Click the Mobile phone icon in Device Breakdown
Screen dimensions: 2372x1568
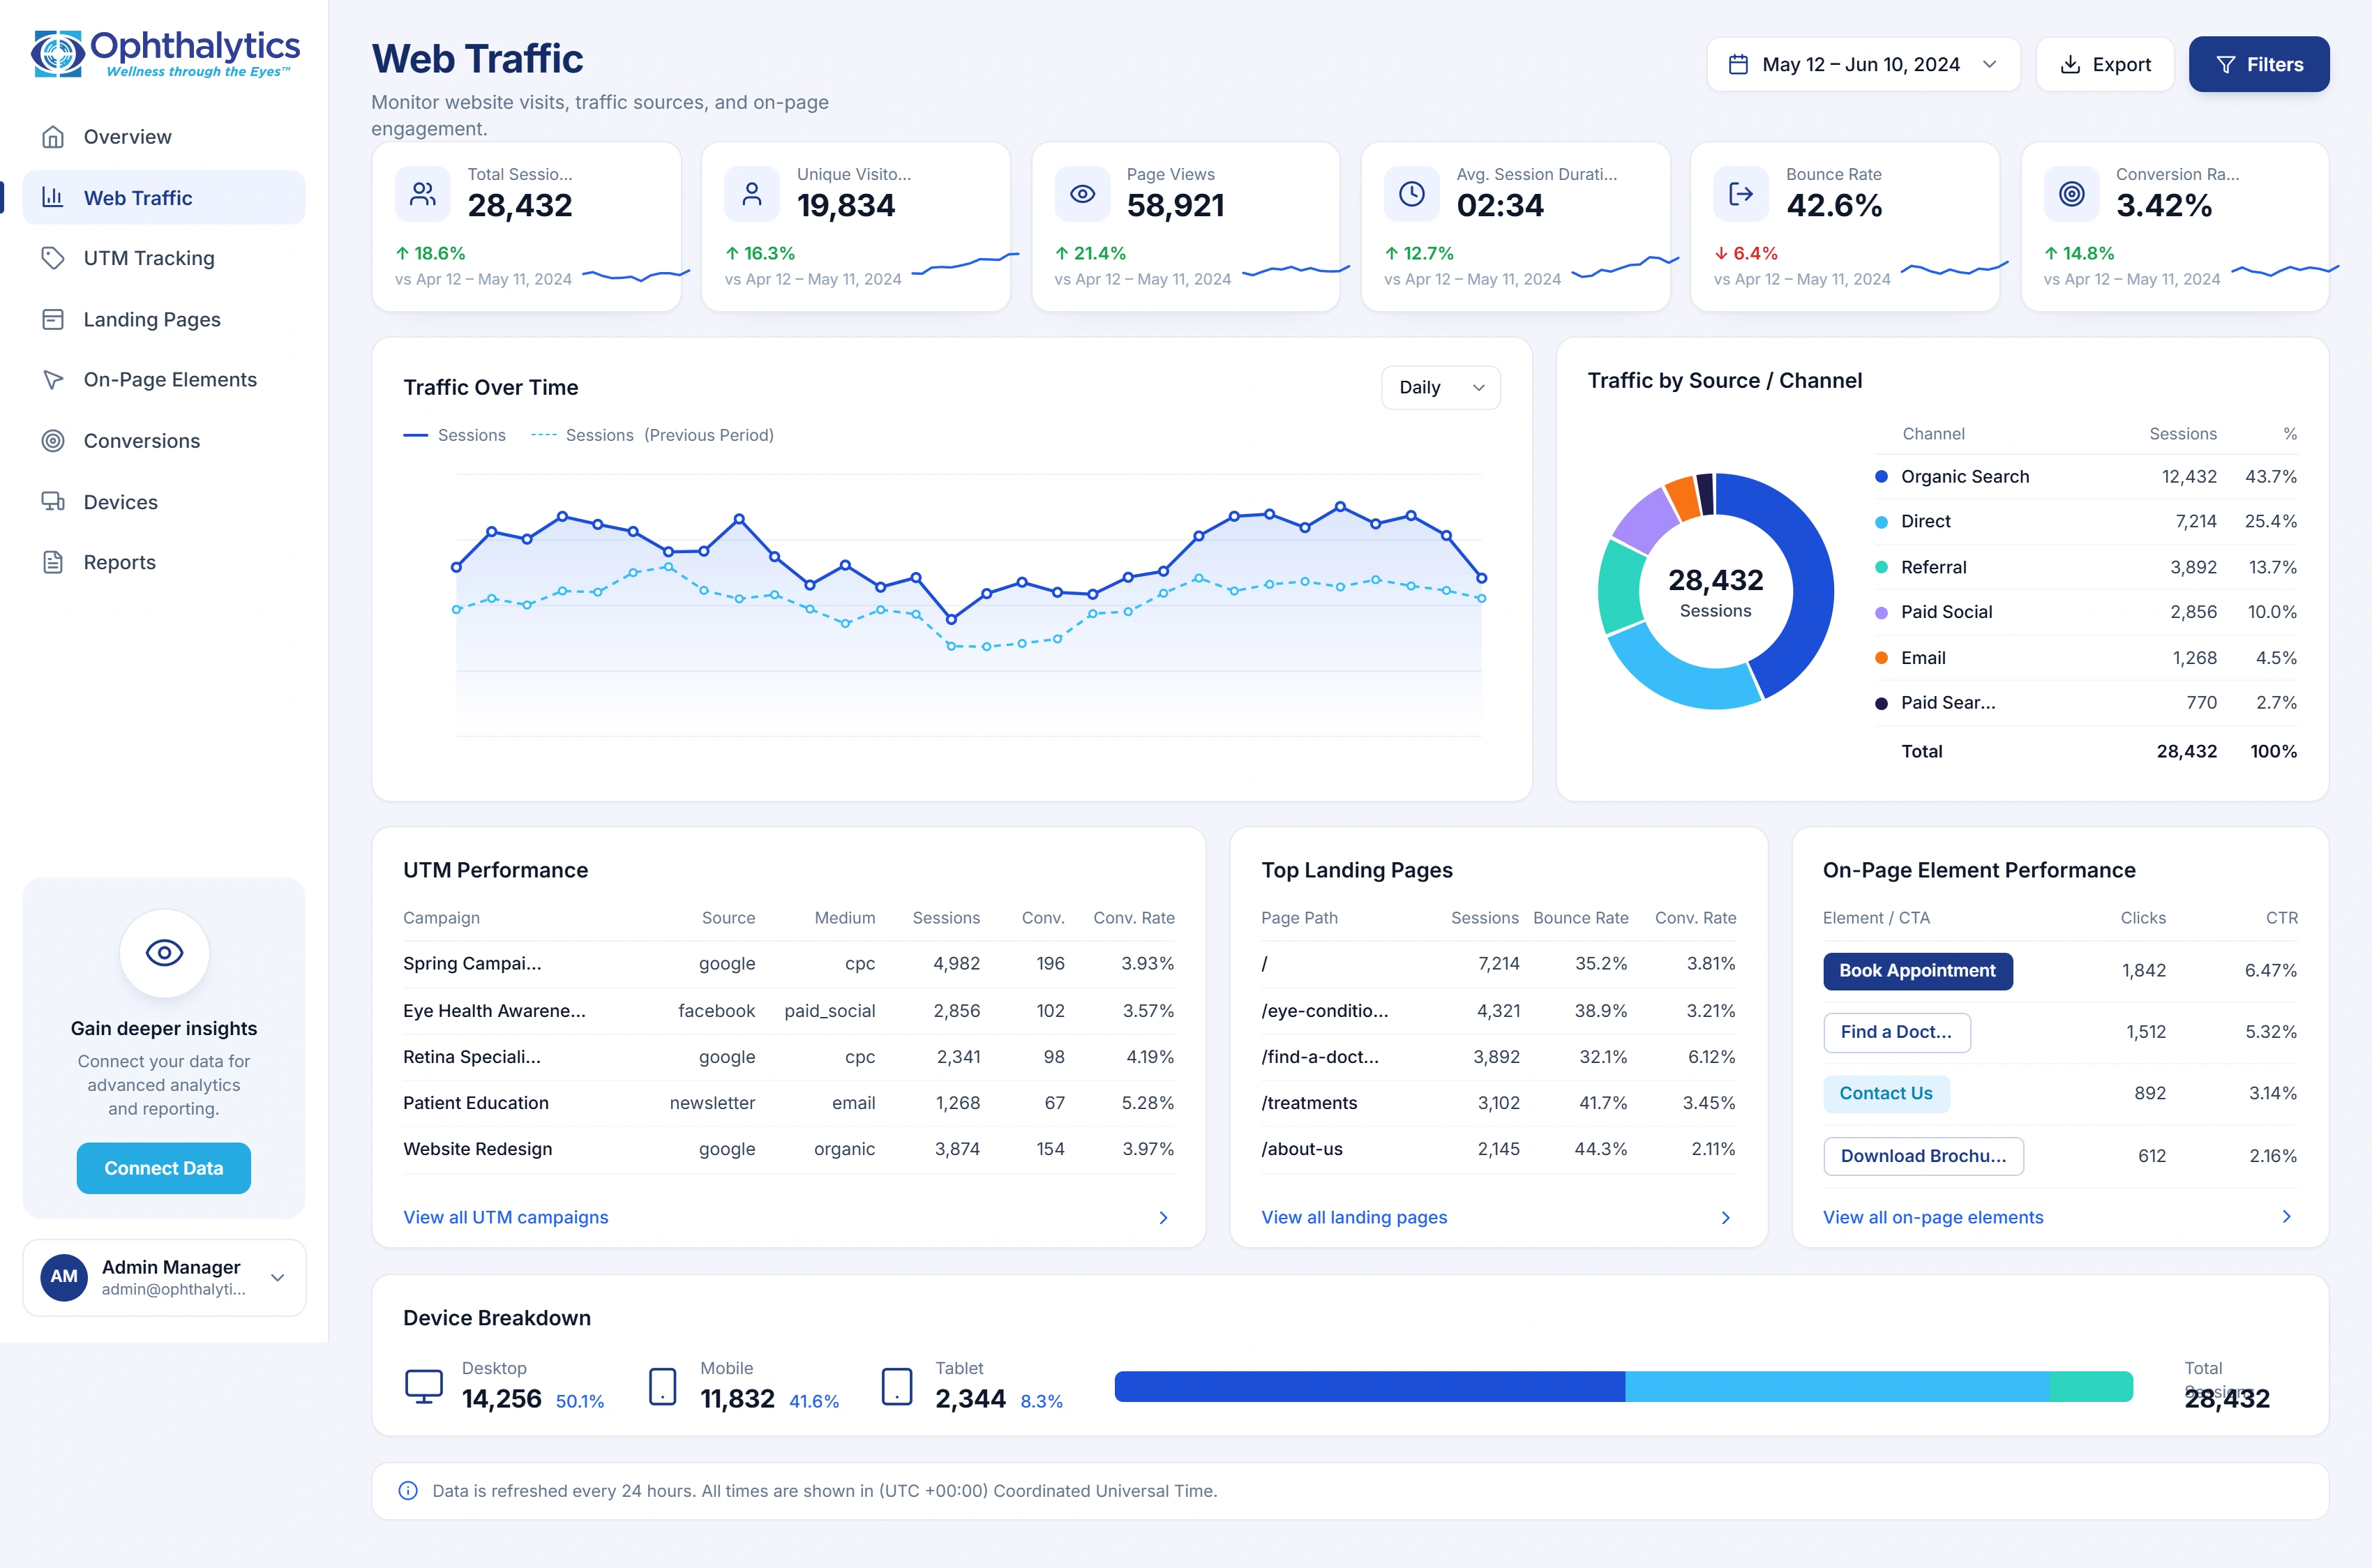point(663,1387)
